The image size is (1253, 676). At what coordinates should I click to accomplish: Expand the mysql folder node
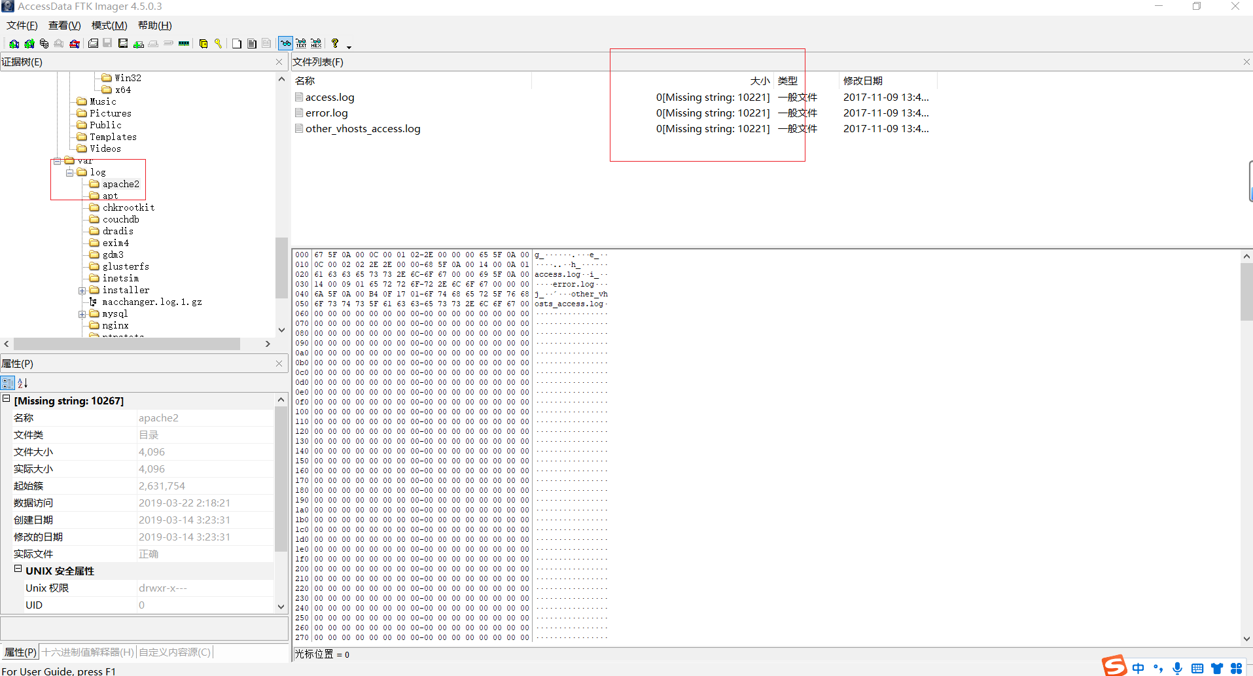pos(82,314)
